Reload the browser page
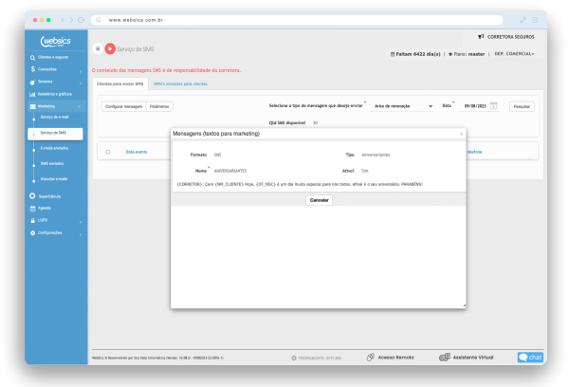The width and height of the screenshot is (569, 387). click(x=81, y=20)
